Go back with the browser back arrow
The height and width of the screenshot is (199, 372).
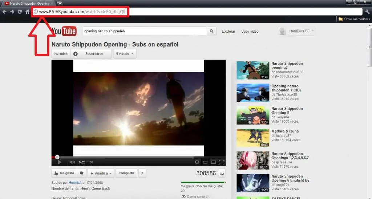point(4,12)
